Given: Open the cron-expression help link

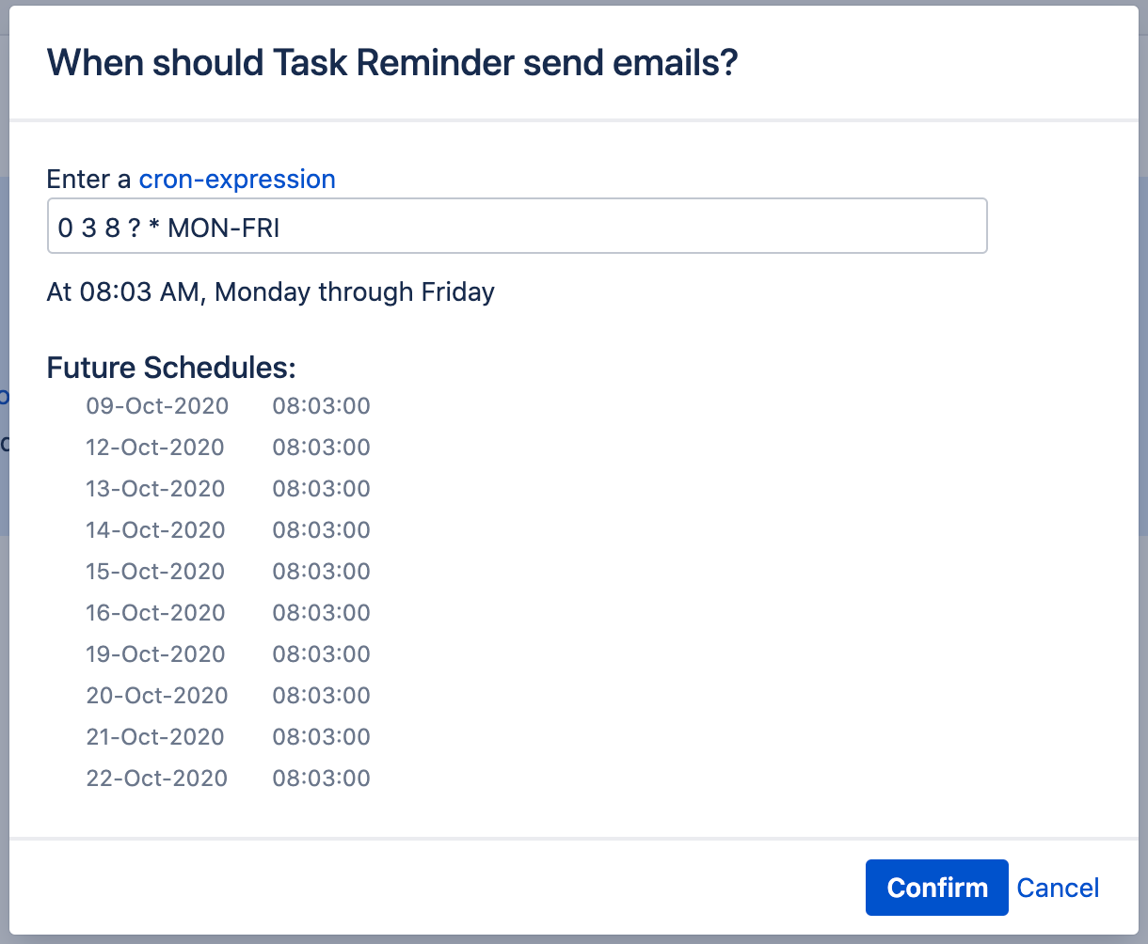Looking at the screenshot, I should tap(237, 179).
